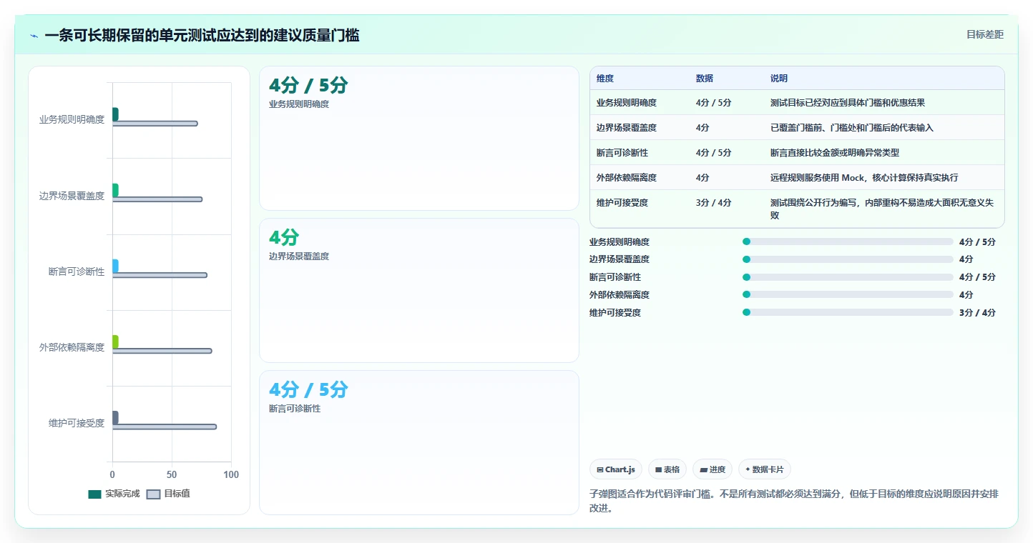Click description about 远程规则服务使用 Mock
This screenshot has height=543, width=1033.
(864, 177)
